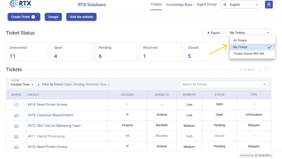The width and height of the screenshot is (282, 159).
Task: Open the Sort By Created Time dropdown
Action: 22,84
